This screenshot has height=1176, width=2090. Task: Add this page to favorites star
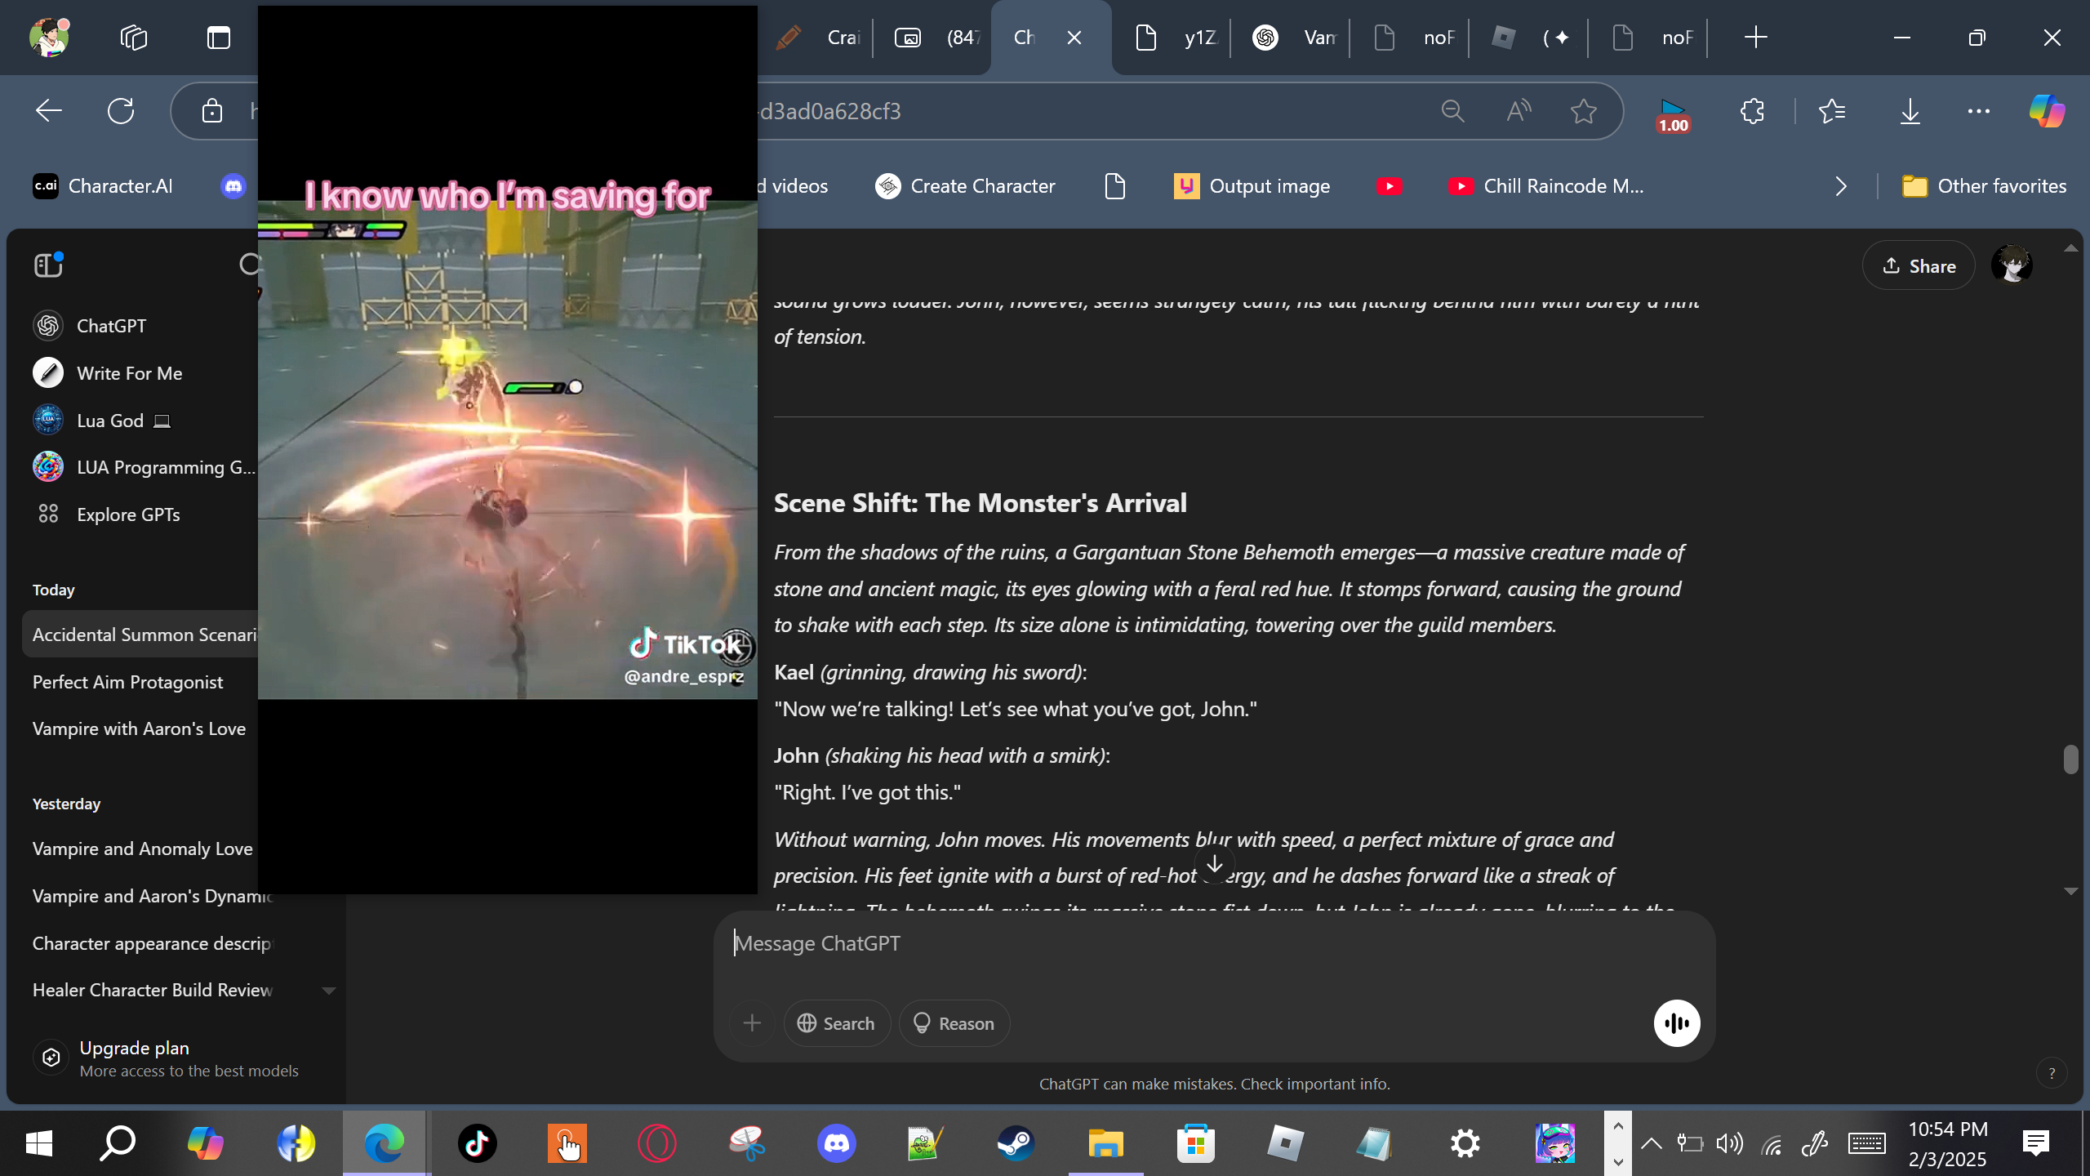coord(1584,111)
